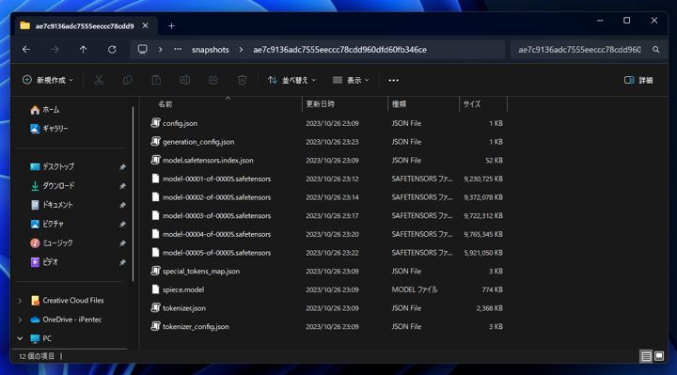Open the 新規作成 new item menu
Viewport: 677px width, 375px height.
click(x=48, y=80)
